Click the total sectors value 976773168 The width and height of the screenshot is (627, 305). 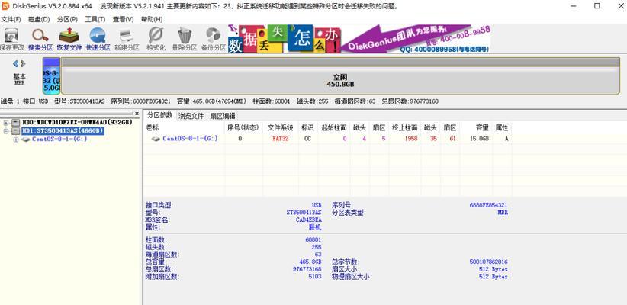click(307, 269)
